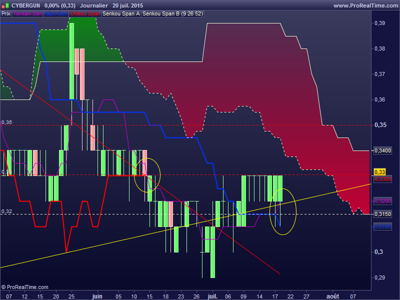Select the Tenkan-Sen indicator label

(27, 13)
